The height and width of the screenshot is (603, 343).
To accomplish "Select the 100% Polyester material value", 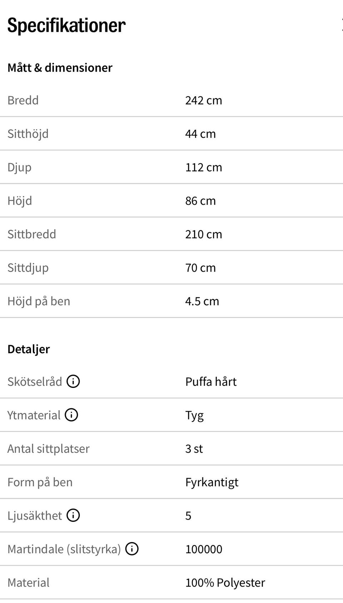I will pos(225,583).
